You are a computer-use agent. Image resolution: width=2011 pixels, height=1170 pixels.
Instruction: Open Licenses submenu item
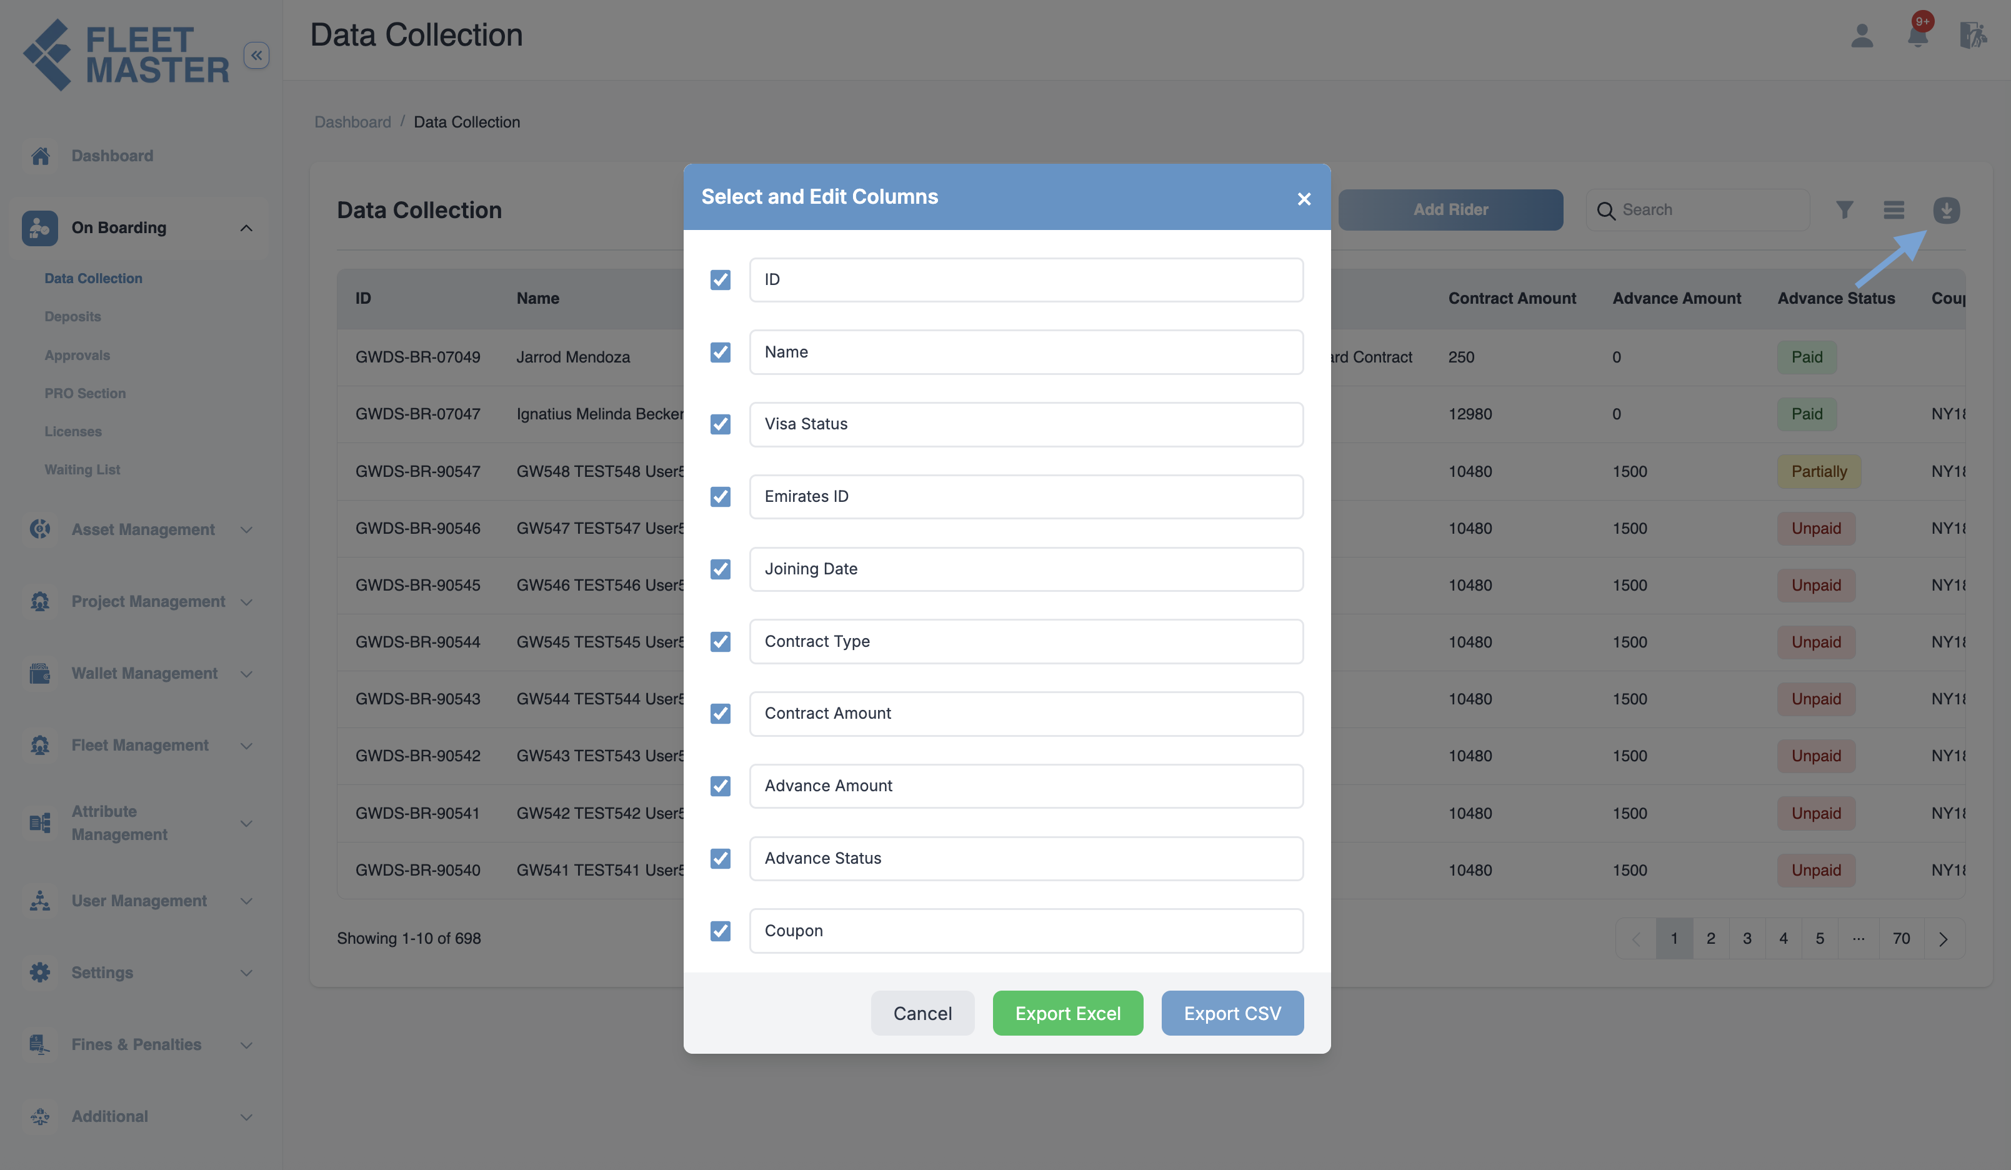click(73, 432)
